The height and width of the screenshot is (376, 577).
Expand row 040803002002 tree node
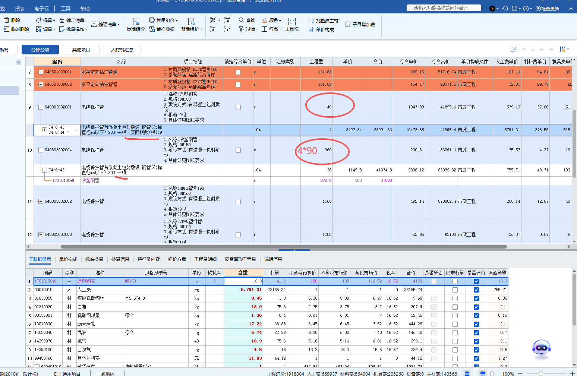(41, 201)
